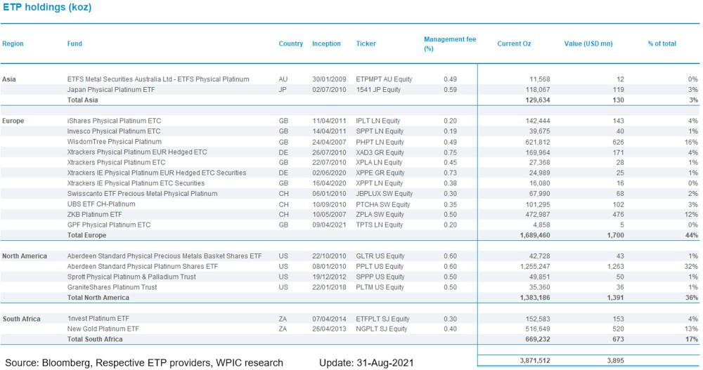This screenshot has height=370, width=703.
Task: Click the Europe share '44%'
Action: pos(691,235)
